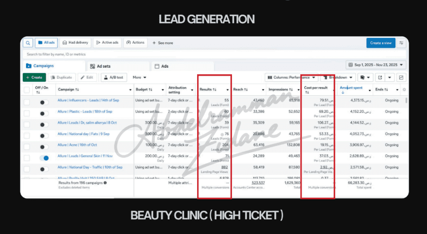Image resolution: width=427 pixels, height=234 pixels.
Task: Click the search magnifier icon
Action: tap(28, 43)
